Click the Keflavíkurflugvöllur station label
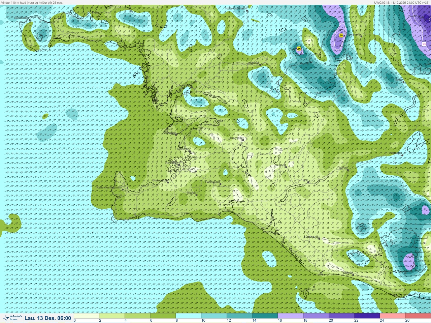Viewport: 431px width, 323px height. tap(109, 187)
